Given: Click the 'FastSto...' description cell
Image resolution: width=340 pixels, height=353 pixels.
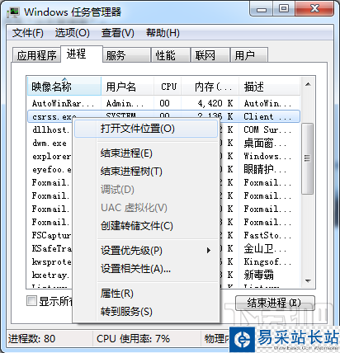Looking at the screenshot, I should (x=267, y=235).
